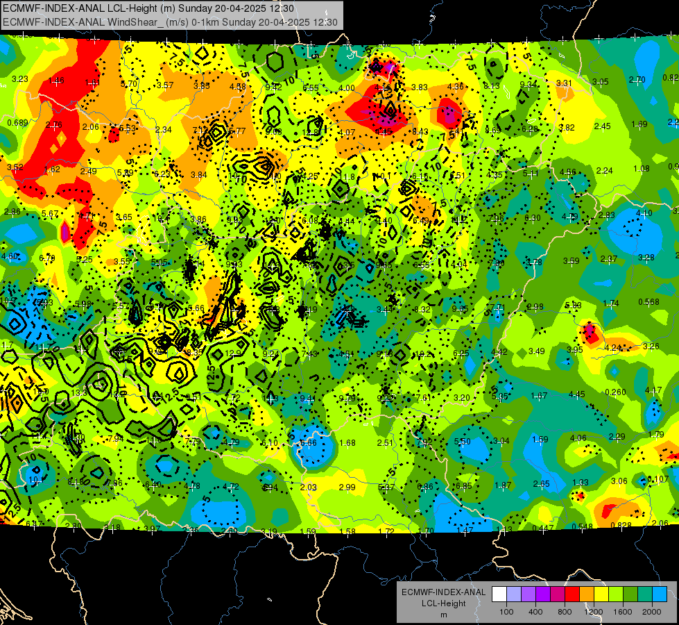Viewport: 679px width, 625px height.
Task: Click the shear value 1.87
Action: (503, 485)
